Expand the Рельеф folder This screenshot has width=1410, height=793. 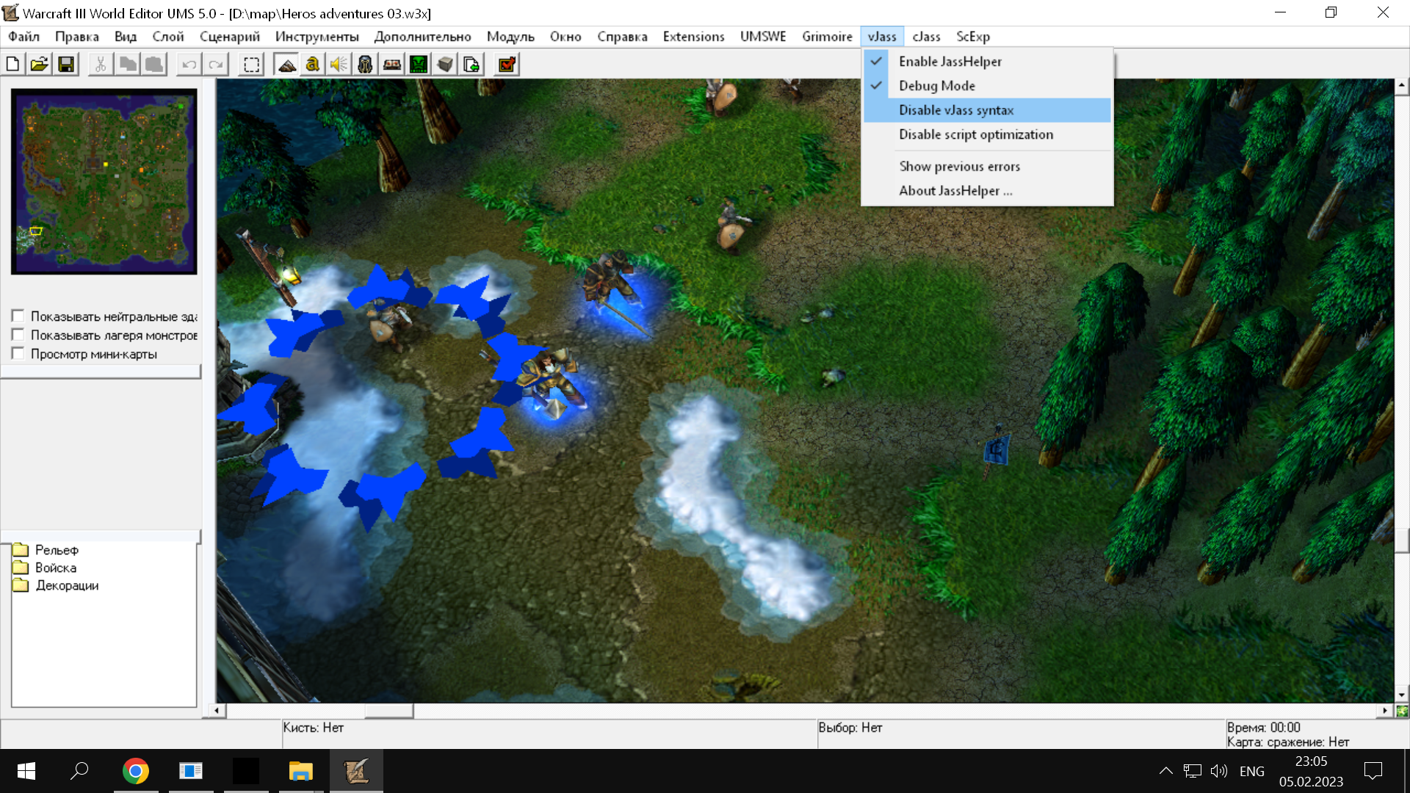tap(21, 550)
